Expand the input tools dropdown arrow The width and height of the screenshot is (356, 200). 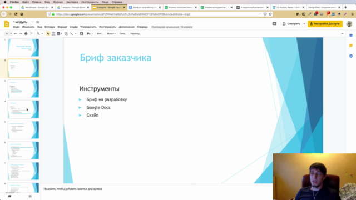coord(92,33)
